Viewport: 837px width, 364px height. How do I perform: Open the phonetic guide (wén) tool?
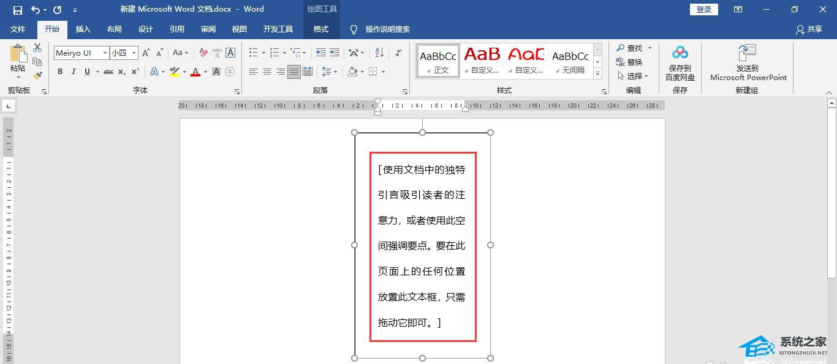[217, 53]
